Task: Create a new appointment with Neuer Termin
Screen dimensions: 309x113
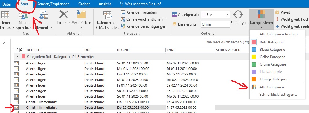Action: [x=5, y=20]
